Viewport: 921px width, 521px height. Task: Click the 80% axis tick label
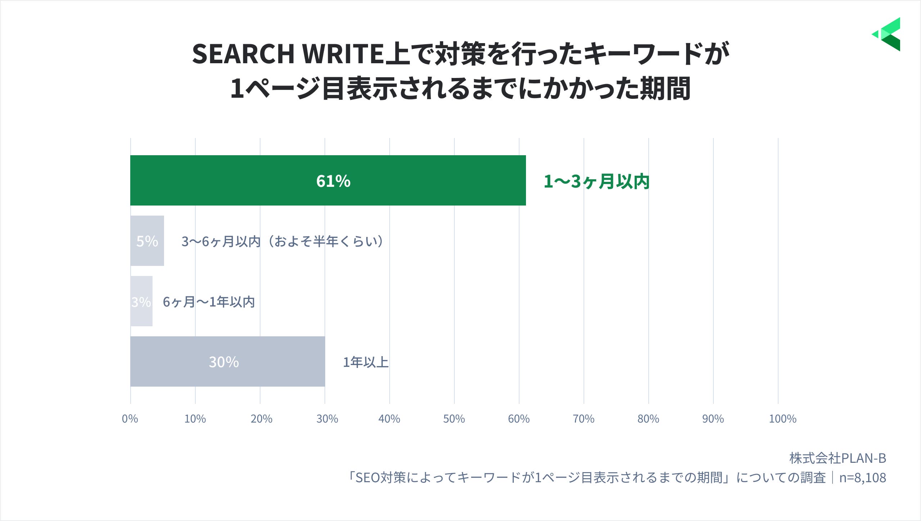648,419
